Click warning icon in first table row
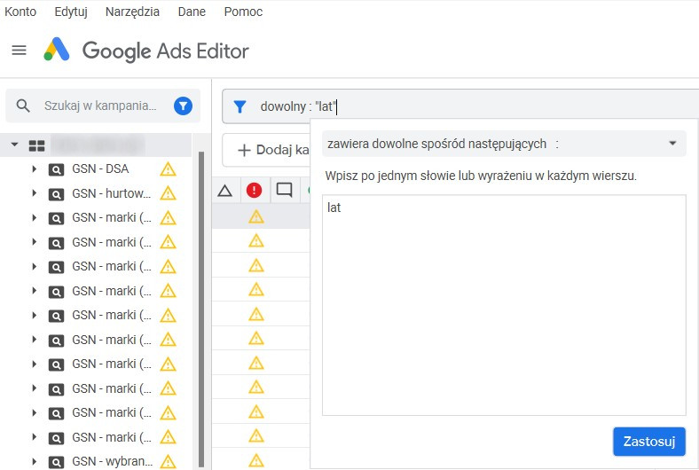 coord(256,217)
